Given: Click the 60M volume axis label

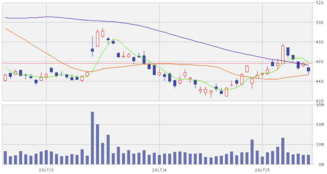Looking at the screenshot, I should [320, 125].
